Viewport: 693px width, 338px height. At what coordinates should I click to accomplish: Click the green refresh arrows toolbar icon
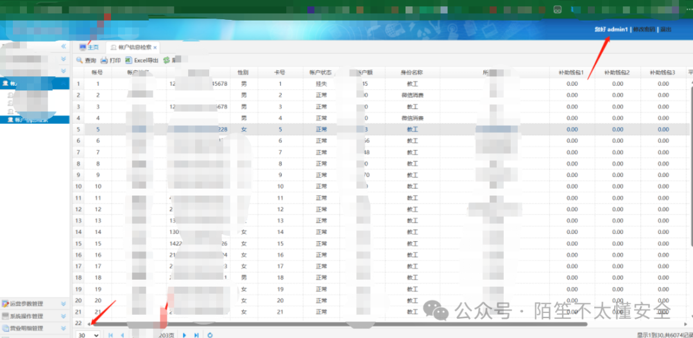167,60
